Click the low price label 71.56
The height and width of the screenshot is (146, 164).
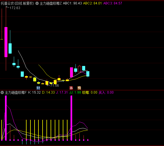click(x=54, y=86)
